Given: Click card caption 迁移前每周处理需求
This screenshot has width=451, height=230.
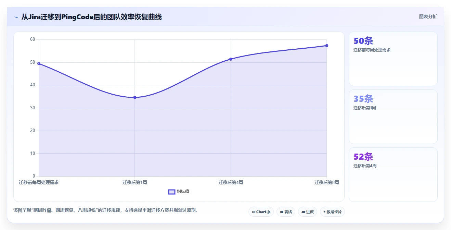Looking at the screenshot, I should pyautogui.click(x=372, y=50).
